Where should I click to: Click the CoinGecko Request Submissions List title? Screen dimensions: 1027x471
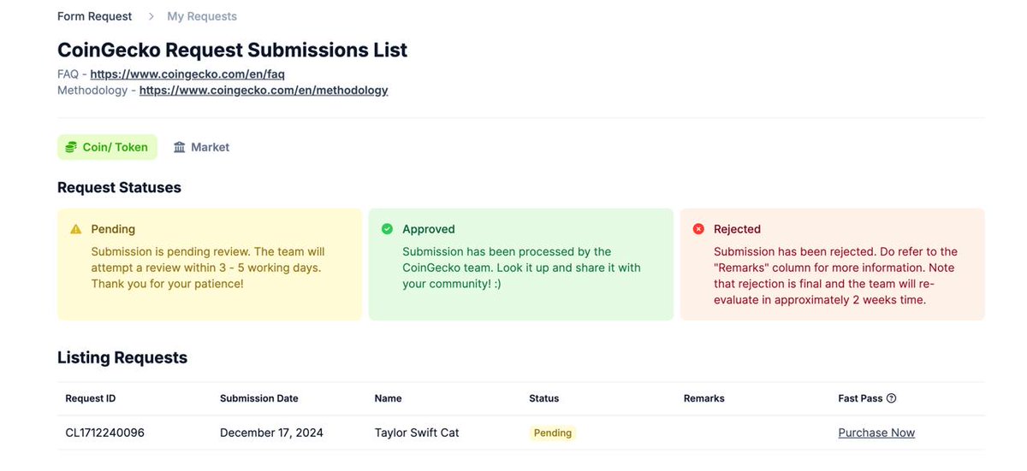click(x=232, y=50)
